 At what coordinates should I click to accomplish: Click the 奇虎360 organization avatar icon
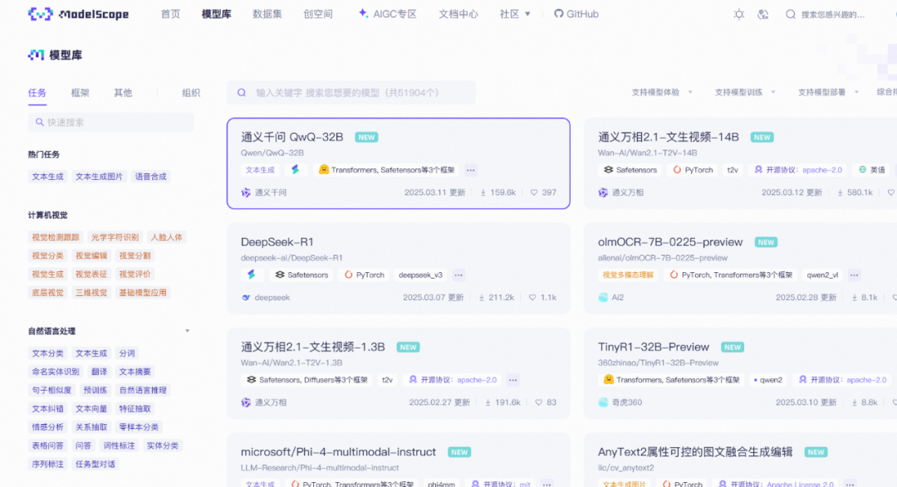coord(603,402)
